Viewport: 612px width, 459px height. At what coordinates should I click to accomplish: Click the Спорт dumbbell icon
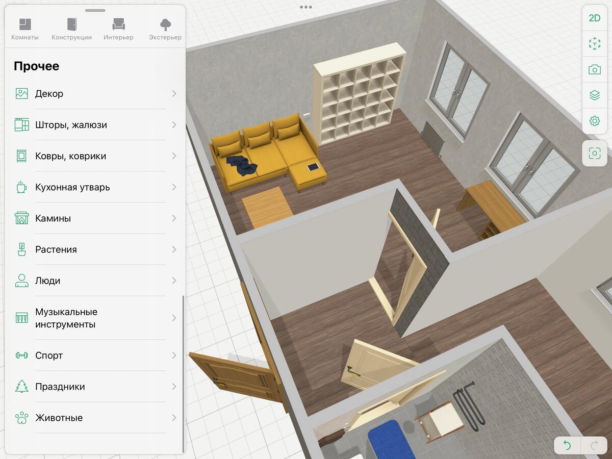click(x=21, y=355)
